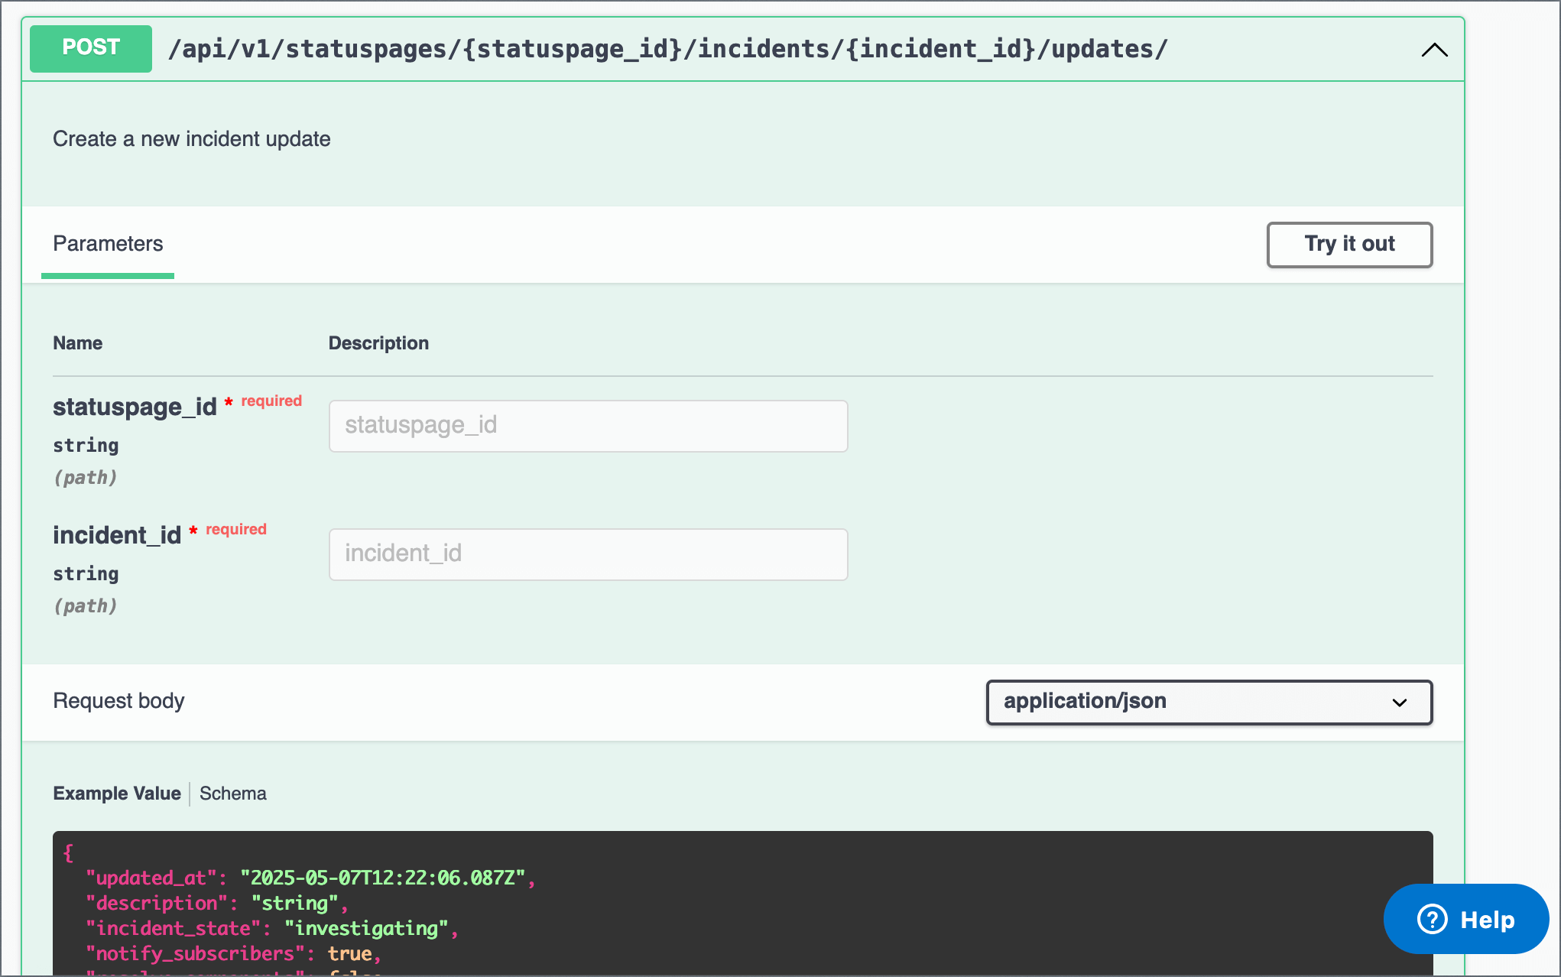Screen dimensions: 1561x977
Task: Focus the incident_id input field
Action: point(588,554)
